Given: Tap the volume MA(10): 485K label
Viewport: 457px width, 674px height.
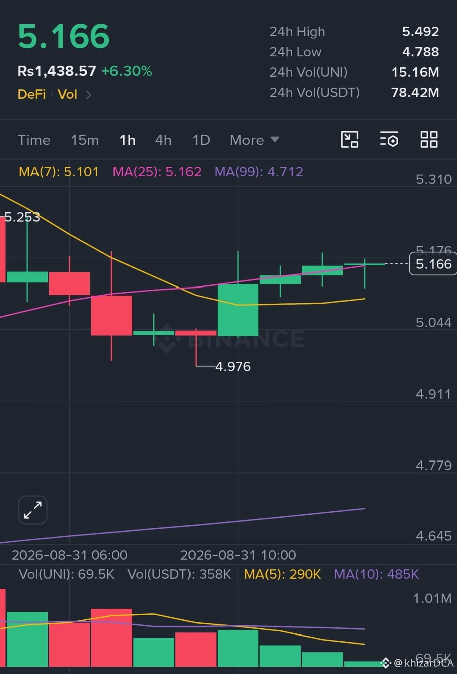Looking at the screenshot, I should [376, 574].
